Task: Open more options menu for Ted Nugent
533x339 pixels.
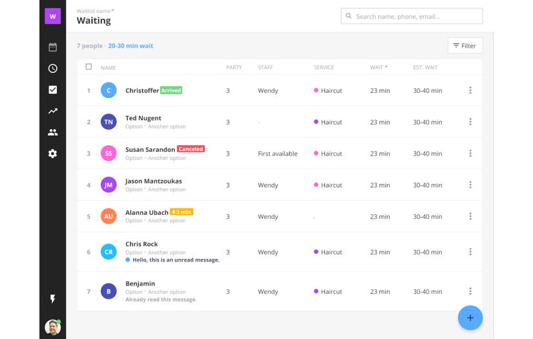Action: (470, 122)
